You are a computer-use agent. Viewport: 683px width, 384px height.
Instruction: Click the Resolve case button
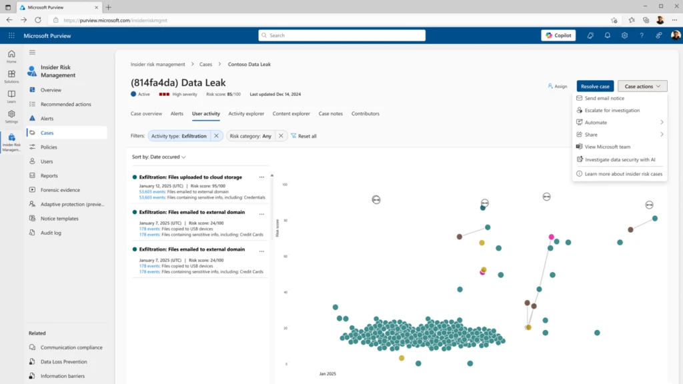(594, 86)
